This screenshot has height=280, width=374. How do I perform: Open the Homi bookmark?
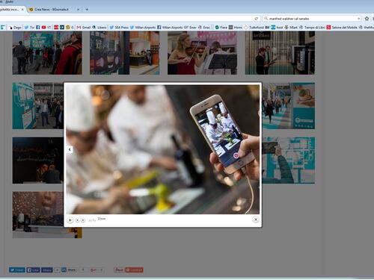[x=236, y=28]
